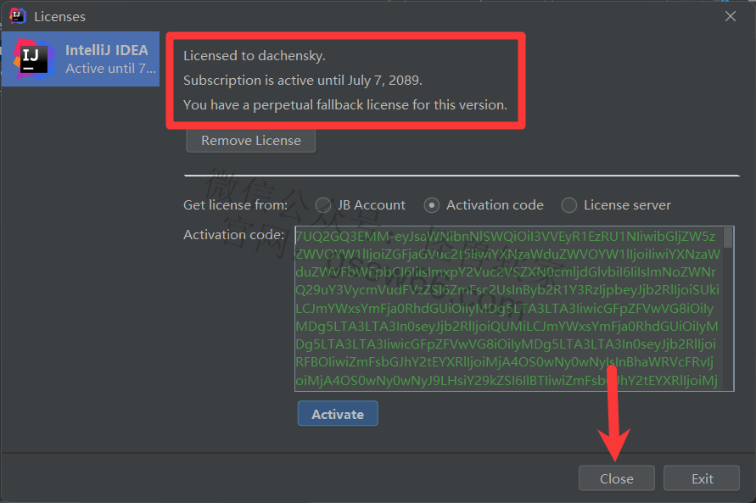
Task: Click the IntelliJ IDEA logo in the sidebar
Action: pyautogui.click(x=31, y=58)
